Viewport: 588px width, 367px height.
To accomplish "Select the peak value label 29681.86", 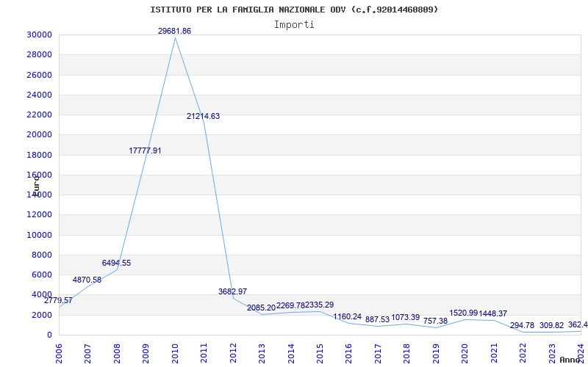I will (174, 31).
